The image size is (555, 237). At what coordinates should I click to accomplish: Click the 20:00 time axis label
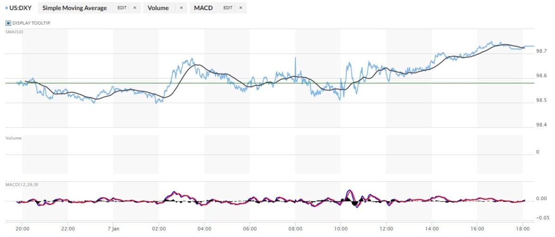[x=22, y=228]
